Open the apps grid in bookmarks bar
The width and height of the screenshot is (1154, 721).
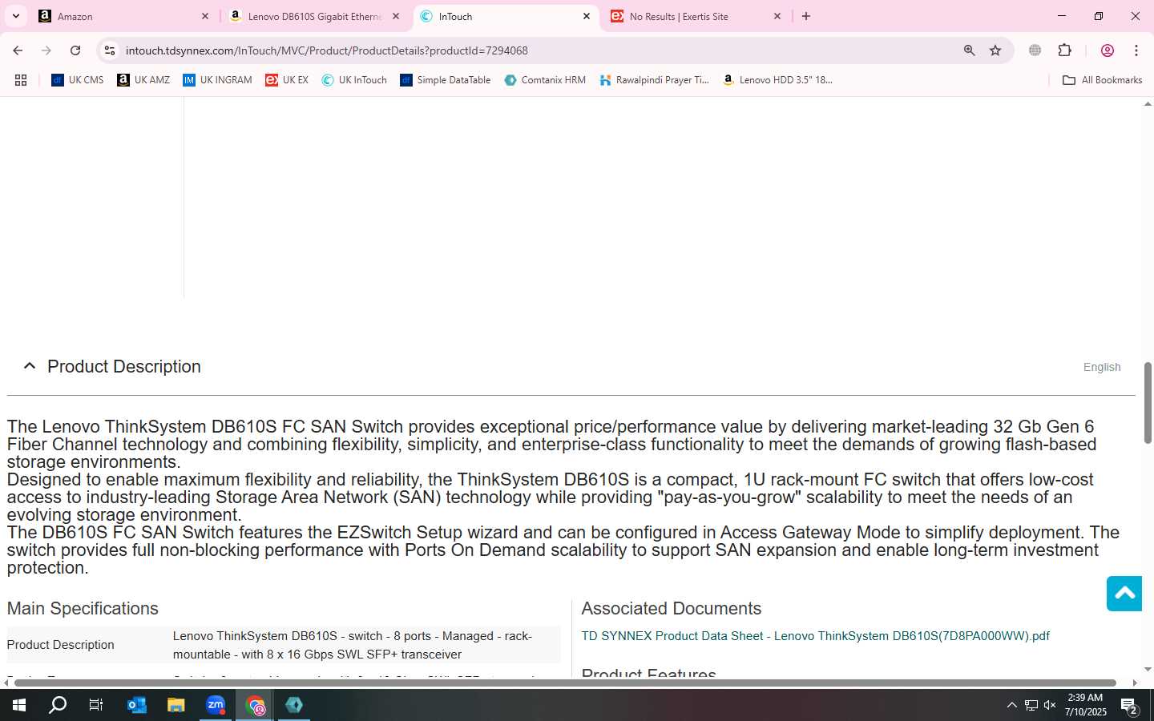point(21,80)
